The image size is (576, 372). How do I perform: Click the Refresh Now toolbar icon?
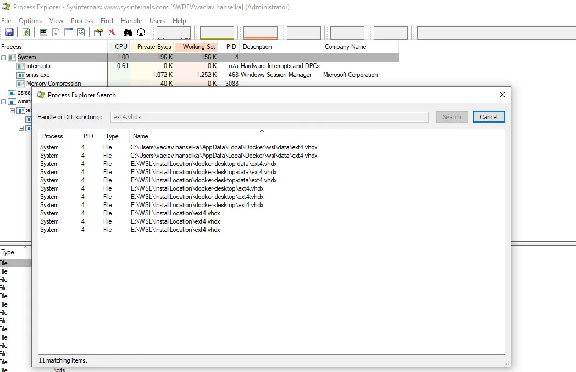coord(26,32)
